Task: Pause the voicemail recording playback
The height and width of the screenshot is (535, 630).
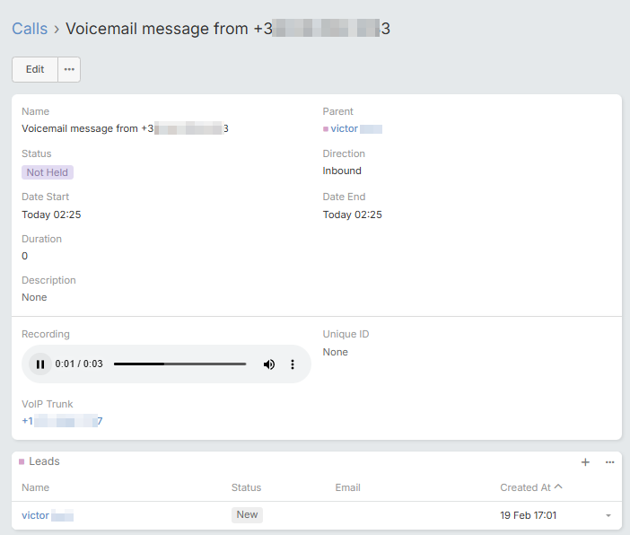Action: tap(39, 364)
